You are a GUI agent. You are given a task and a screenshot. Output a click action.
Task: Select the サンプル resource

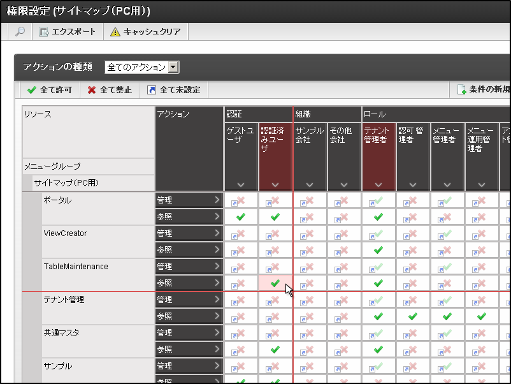coord(98,371)
